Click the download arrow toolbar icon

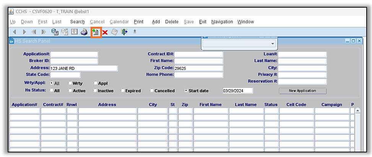coord(135,32)
